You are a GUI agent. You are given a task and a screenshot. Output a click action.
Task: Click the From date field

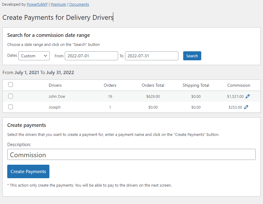coord(91,55)
